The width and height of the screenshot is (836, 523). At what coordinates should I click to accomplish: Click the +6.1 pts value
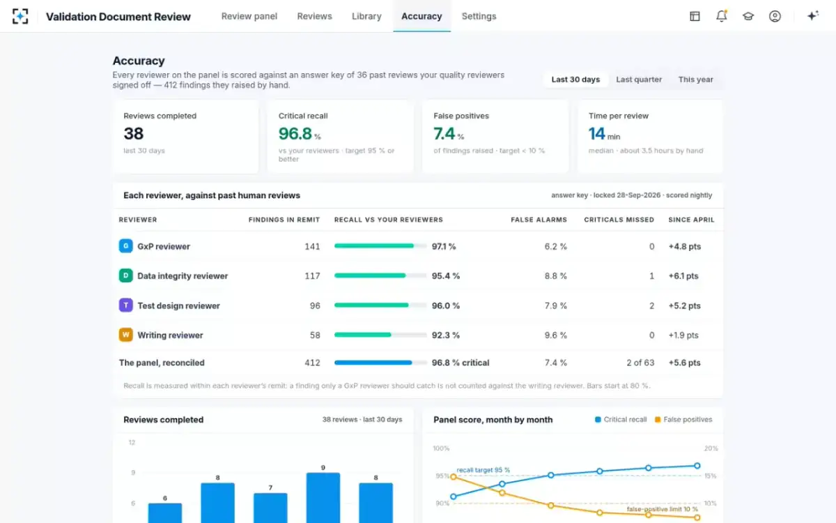point(683,275)
